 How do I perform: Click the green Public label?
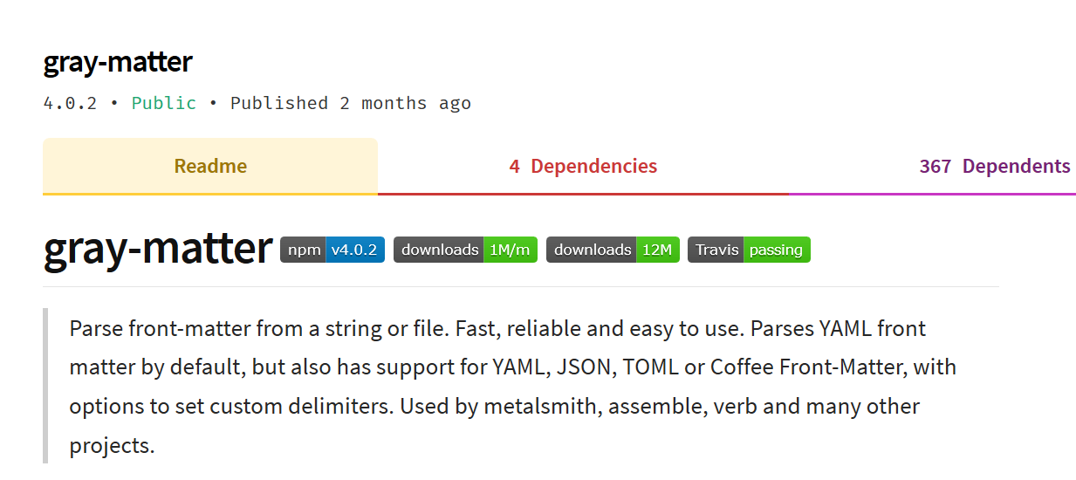tap(164, 103)
